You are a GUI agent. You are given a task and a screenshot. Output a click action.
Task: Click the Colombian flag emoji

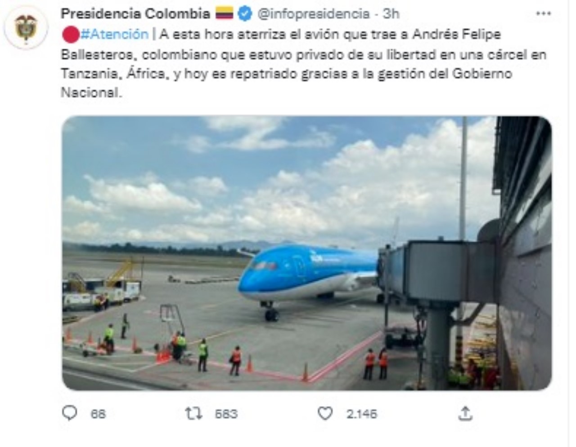pyautogui.click(x=224, y=14)
